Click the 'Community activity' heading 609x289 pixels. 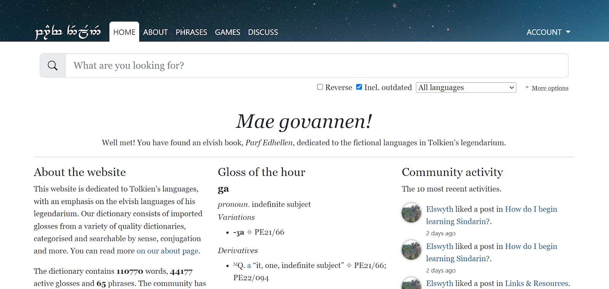pyautogui.click(x=452, y=172)
